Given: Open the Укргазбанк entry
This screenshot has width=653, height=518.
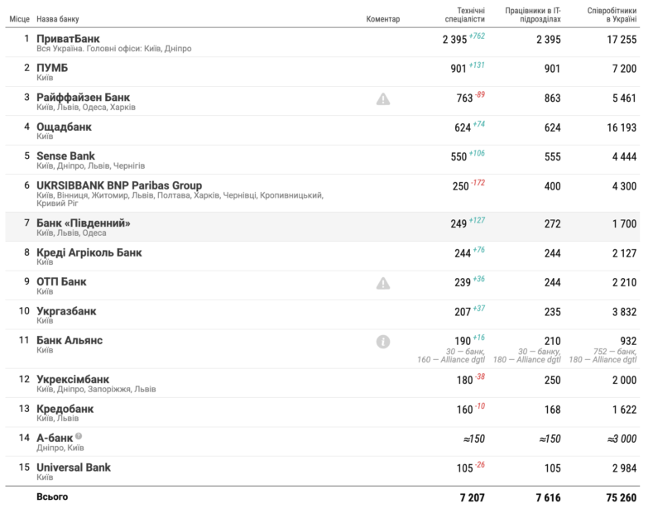Looking at the screenshot, I should (x=66, y=311).
